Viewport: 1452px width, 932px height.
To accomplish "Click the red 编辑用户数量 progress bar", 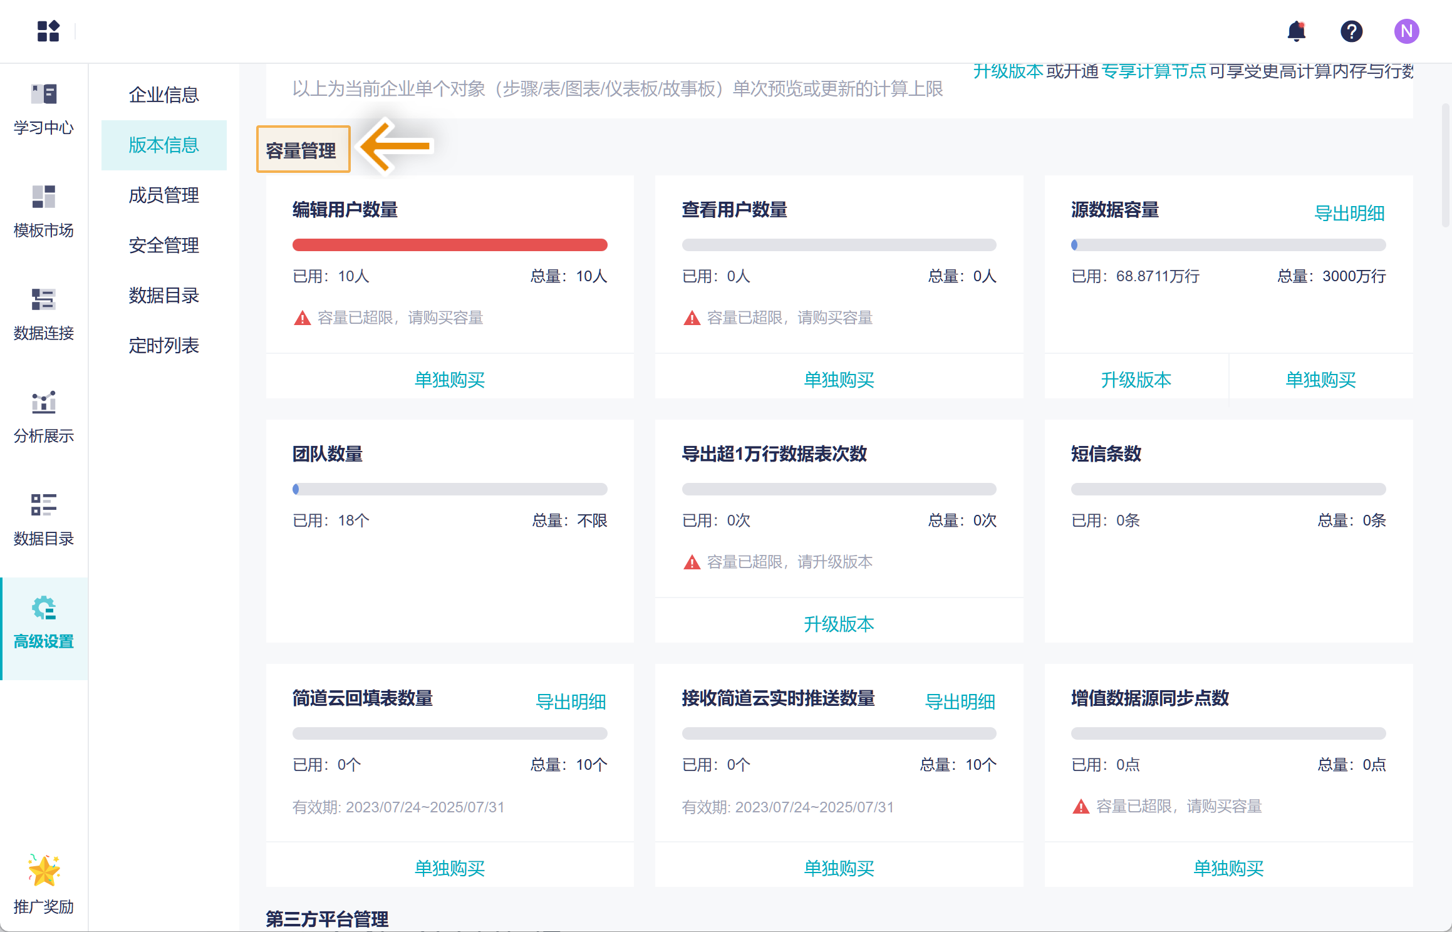I will click(x=450, y=245).
